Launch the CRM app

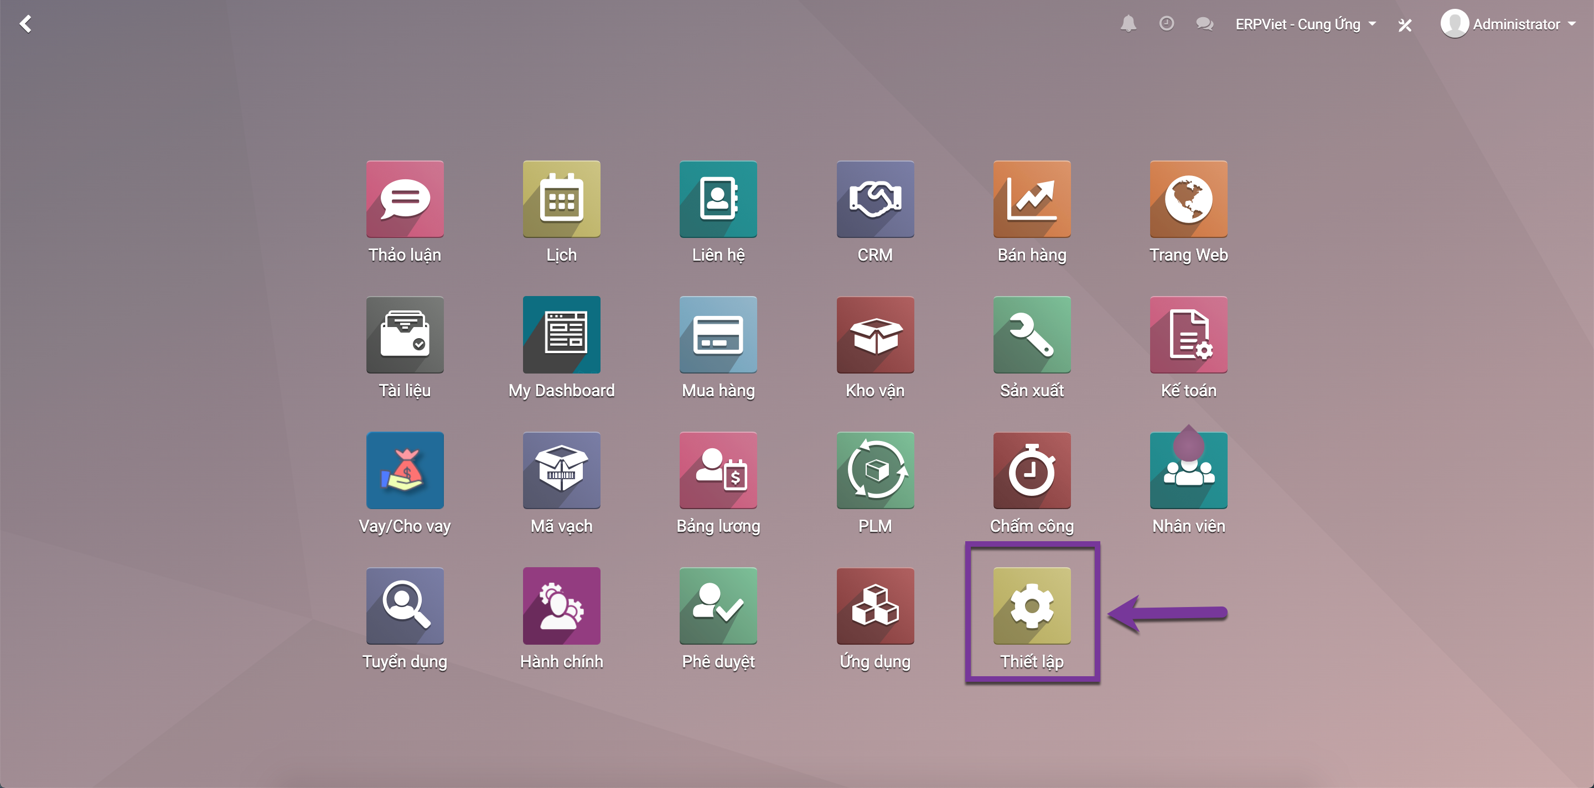click(875, 199)
